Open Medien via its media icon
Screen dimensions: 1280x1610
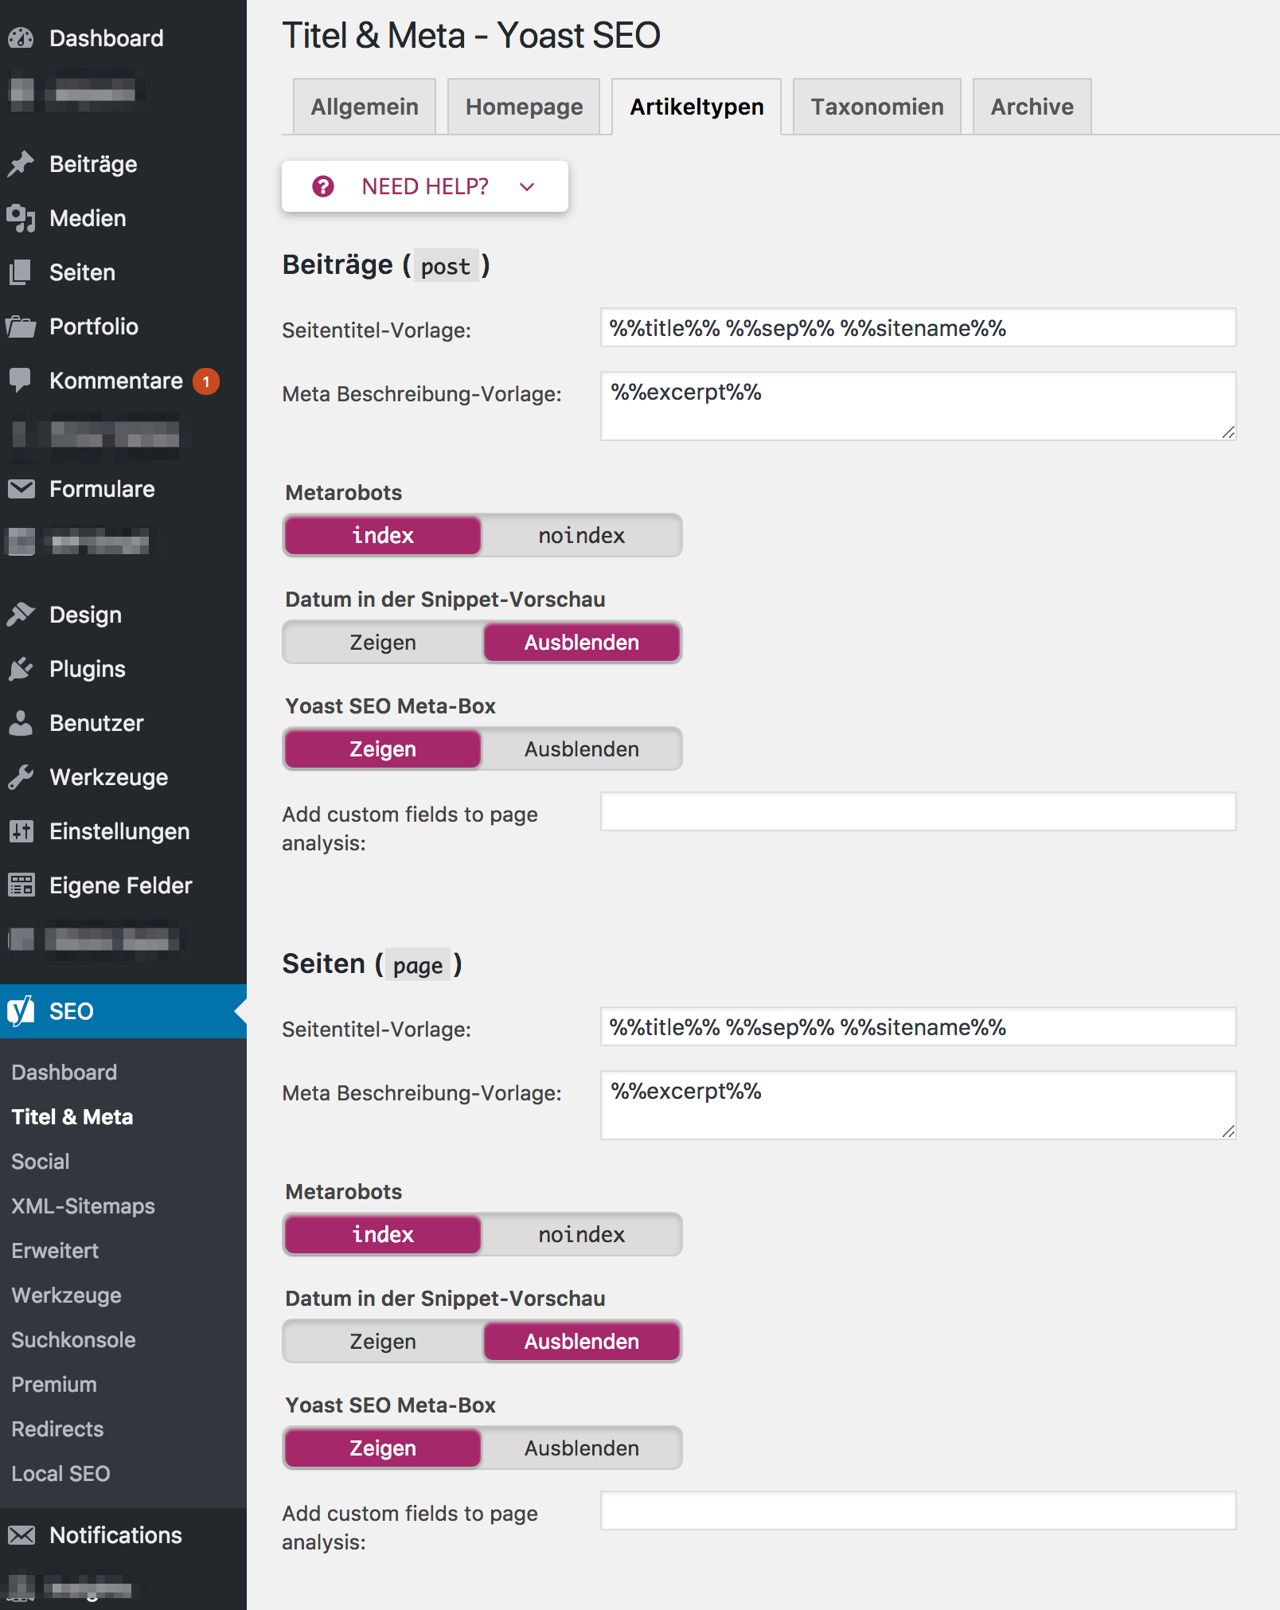coord(21,218)
